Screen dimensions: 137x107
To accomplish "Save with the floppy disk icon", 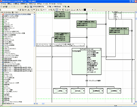I will (x=6, y=7).
